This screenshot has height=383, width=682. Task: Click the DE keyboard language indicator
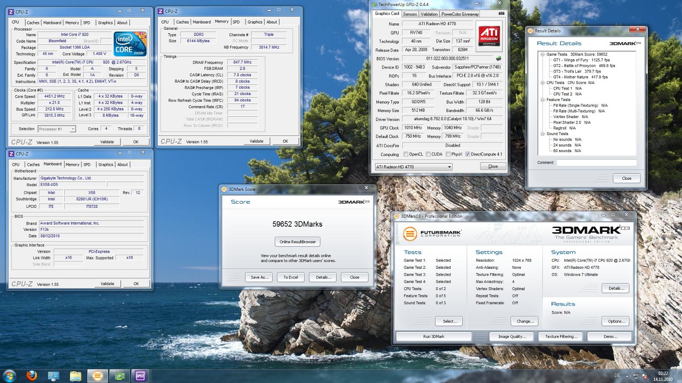click(x=617, y=375)
